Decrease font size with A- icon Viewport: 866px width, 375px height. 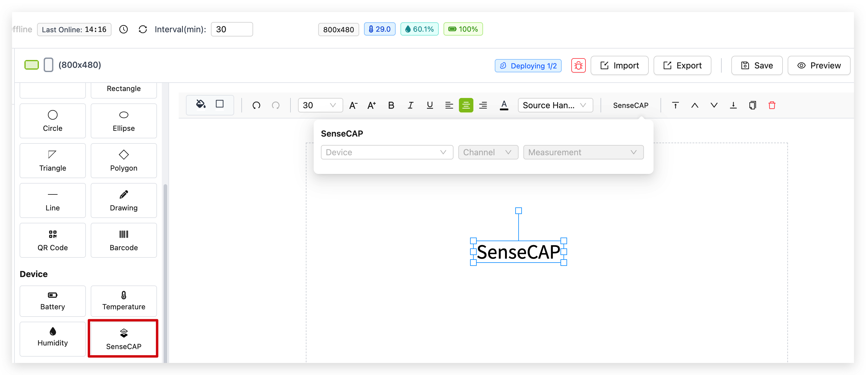[x=353, y=105]
